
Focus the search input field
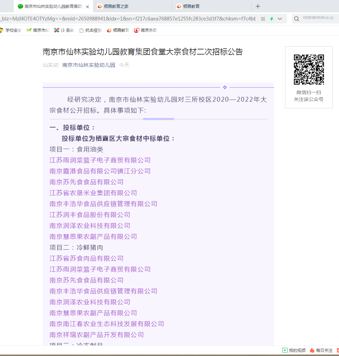click(x=320, y=18)
